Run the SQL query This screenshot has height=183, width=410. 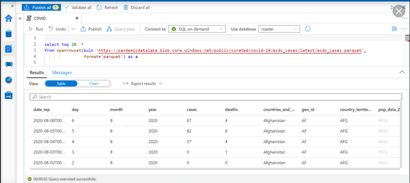36,29
